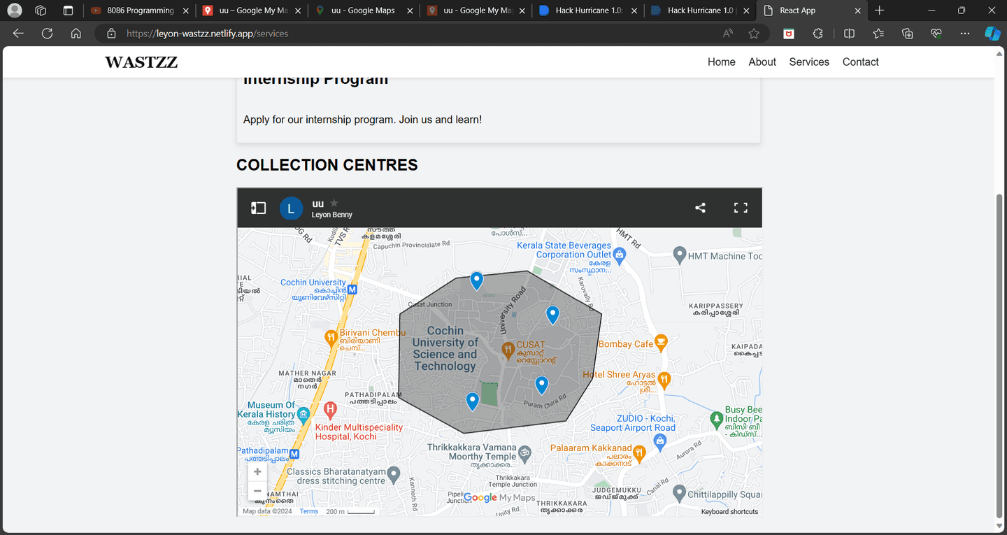This screenshot has width=1007, height=535.
Task: Click the Cochin University metro station icon
Action: click(352, 289)
